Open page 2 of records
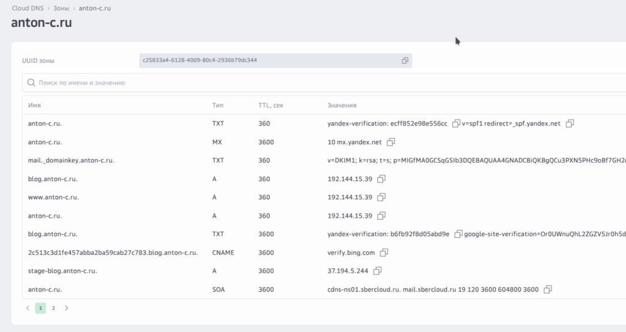The image size is (626, 332). click(x=53, y=308)
